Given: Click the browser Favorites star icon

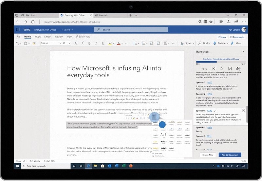Looking at the screenshot, I should (x=211, y=22).
